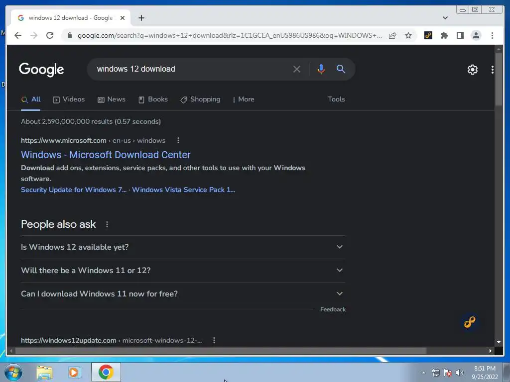This screenshot has width=510, height=382.
Task: Click the floating yellow link extension badge
Action: [x=469, y=322]
